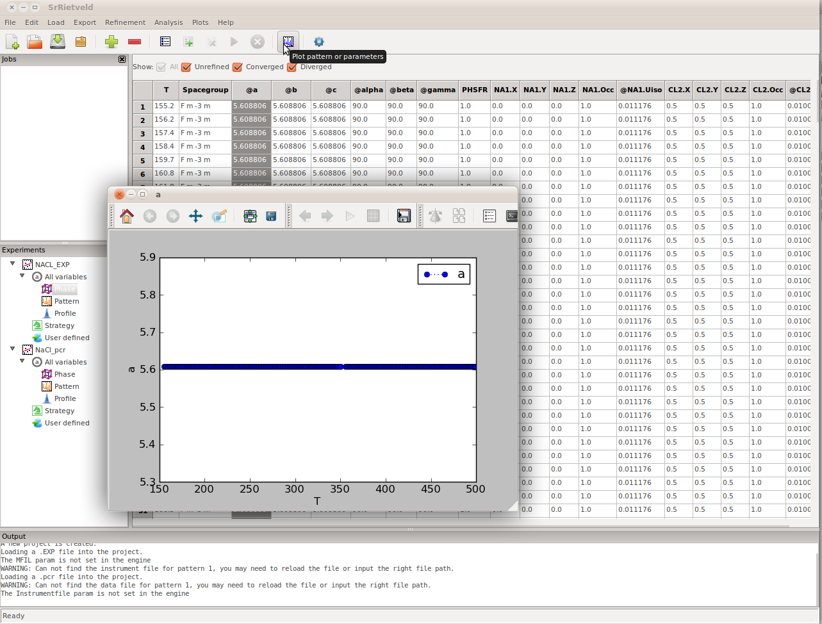
Task: Select row header 1 in the table
Action: click(x=143, y=106)
